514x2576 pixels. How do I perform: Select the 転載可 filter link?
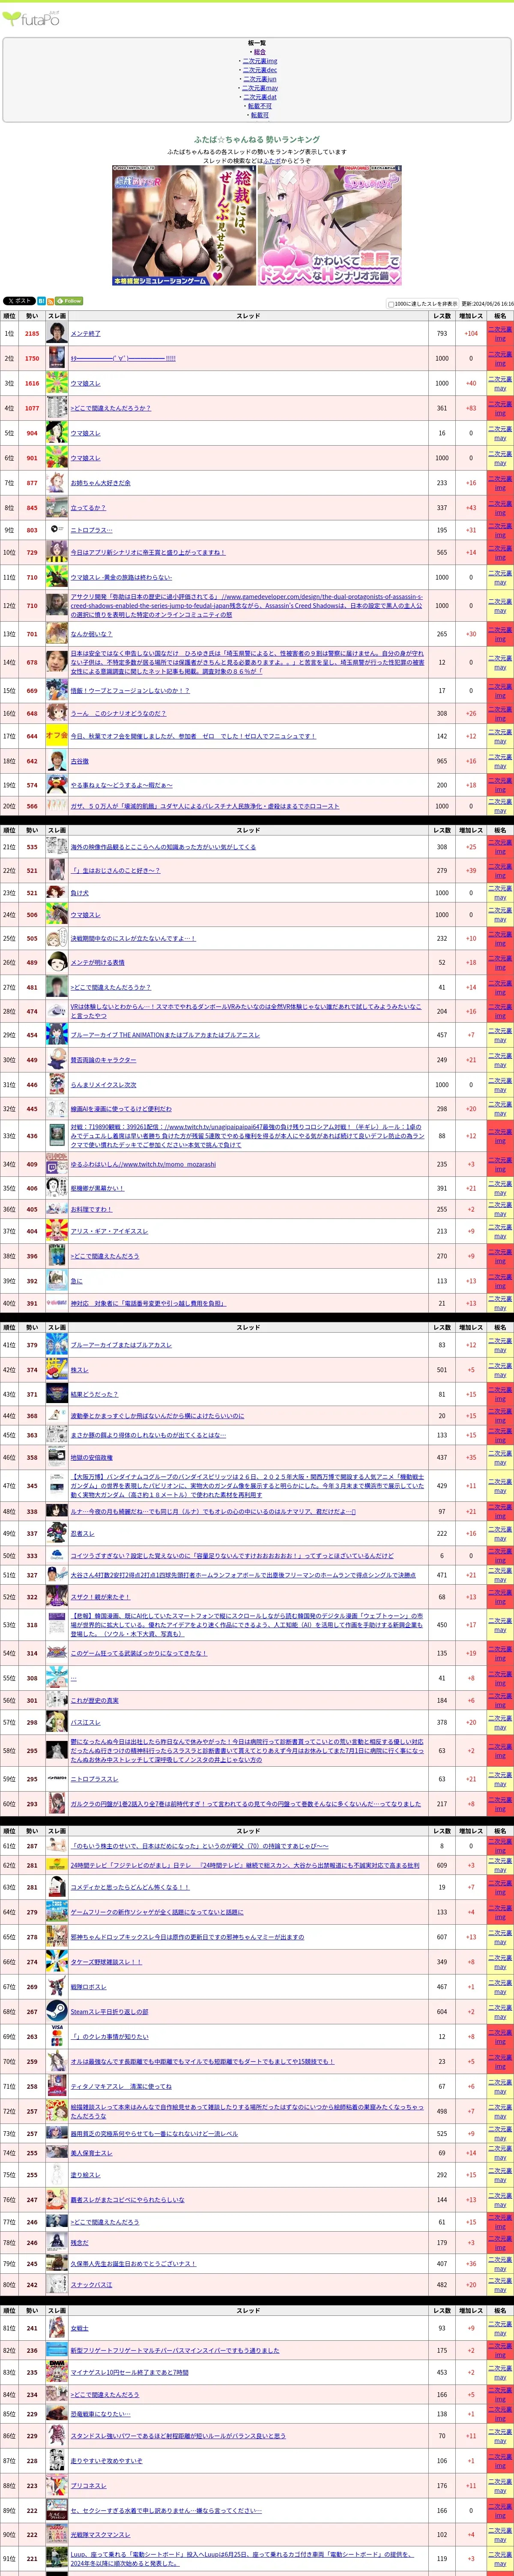coord(260,115)
